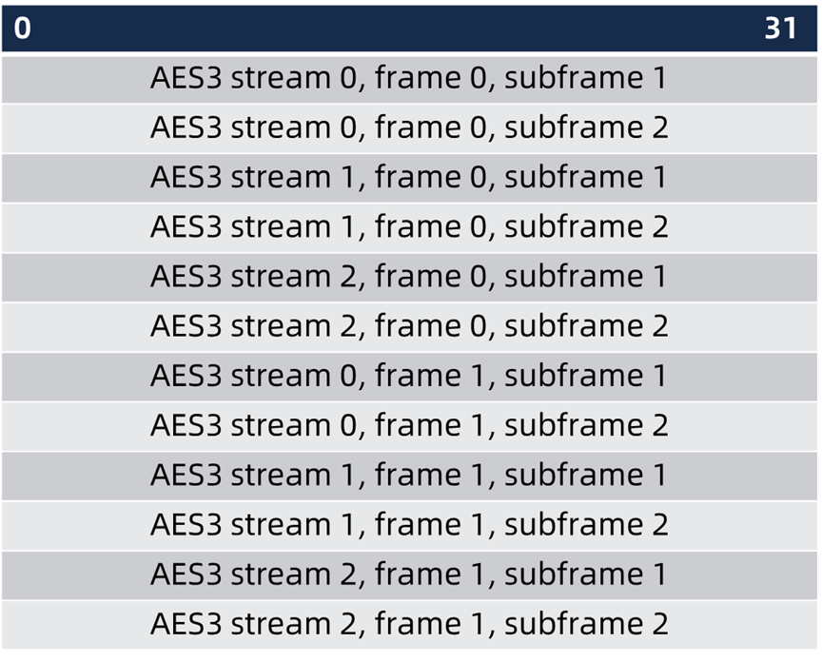Image resolution: width=822 pixels, height=662 pixels.
Task: Select 'AES3 stream 0, frame 1, subframe 2' row
Action: click(409, 425)
